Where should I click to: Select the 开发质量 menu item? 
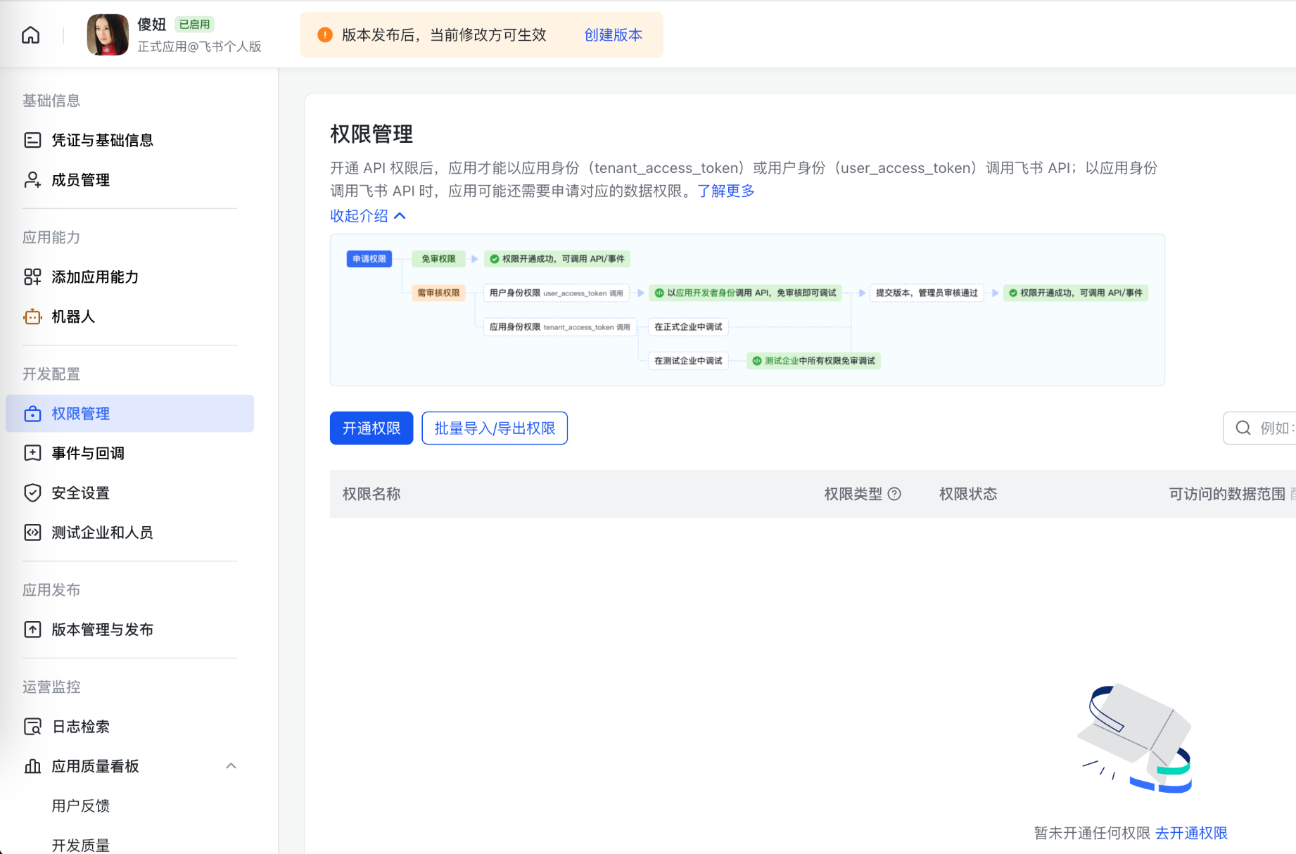[x=80, y=843]
